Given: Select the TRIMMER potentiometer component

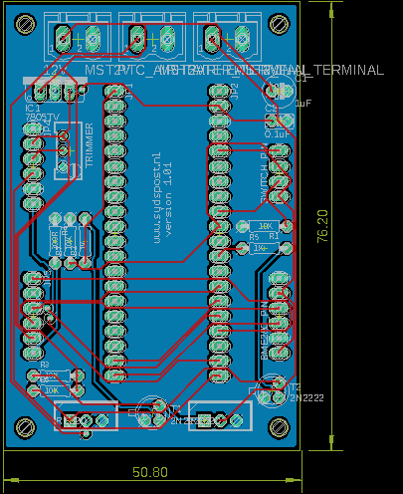Looking at the screenshot, I should [x=68, y=150].
